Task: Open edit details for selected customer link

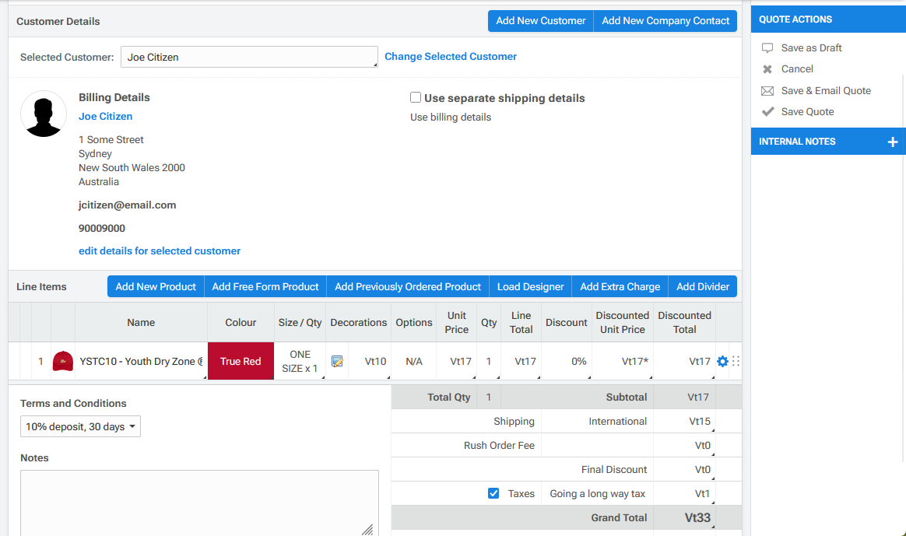Action: tap(160, 251)
